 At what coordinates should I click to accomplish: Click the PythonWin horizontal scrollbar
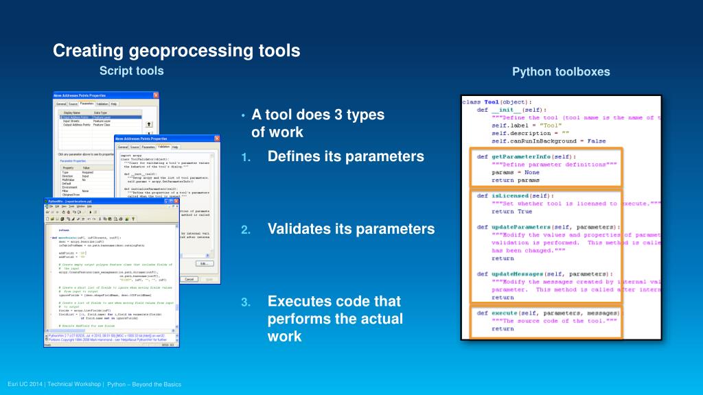[x=111, y=331]
